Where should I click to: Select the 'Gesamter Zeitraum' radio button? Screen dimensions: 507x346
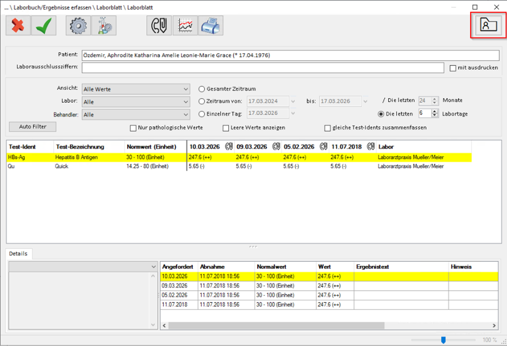tap(201, 89)
